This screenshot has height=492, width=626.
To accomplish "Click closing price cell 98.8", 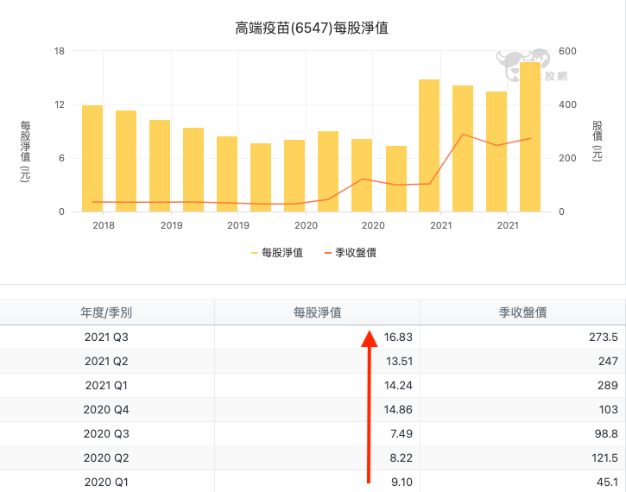I will (x=606, y=434).
